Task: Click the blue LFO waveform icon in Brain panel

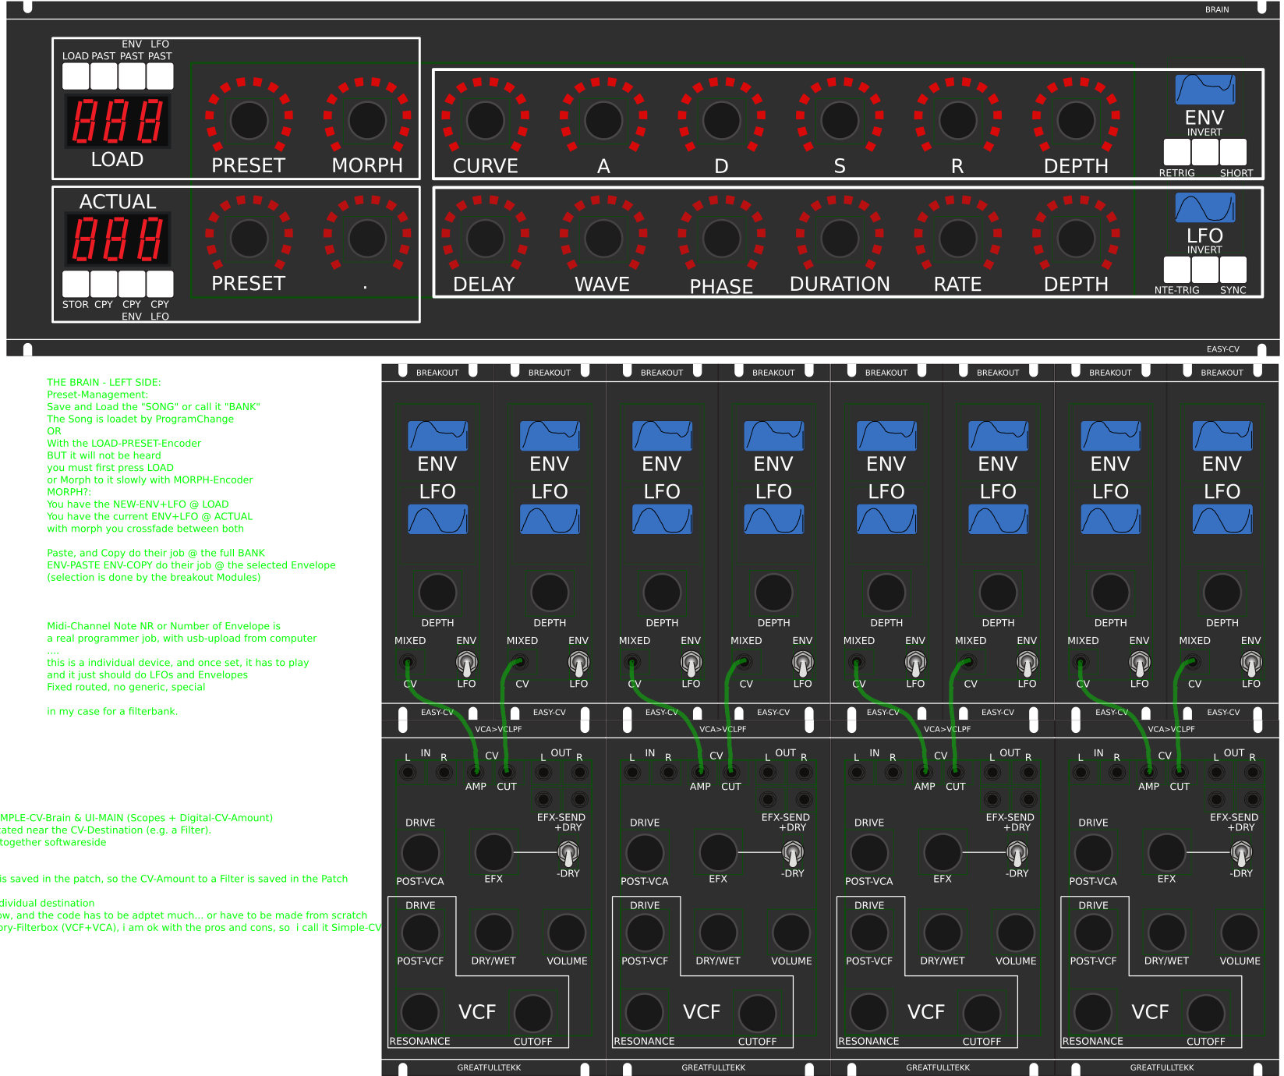Action: coord(1204,208)
